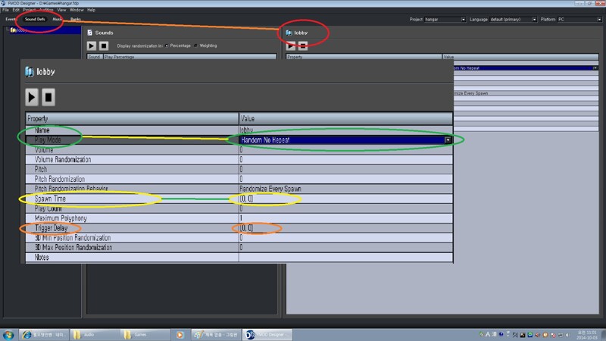
Task: Play audition in the Sounds panel
Action: point(92,45)
